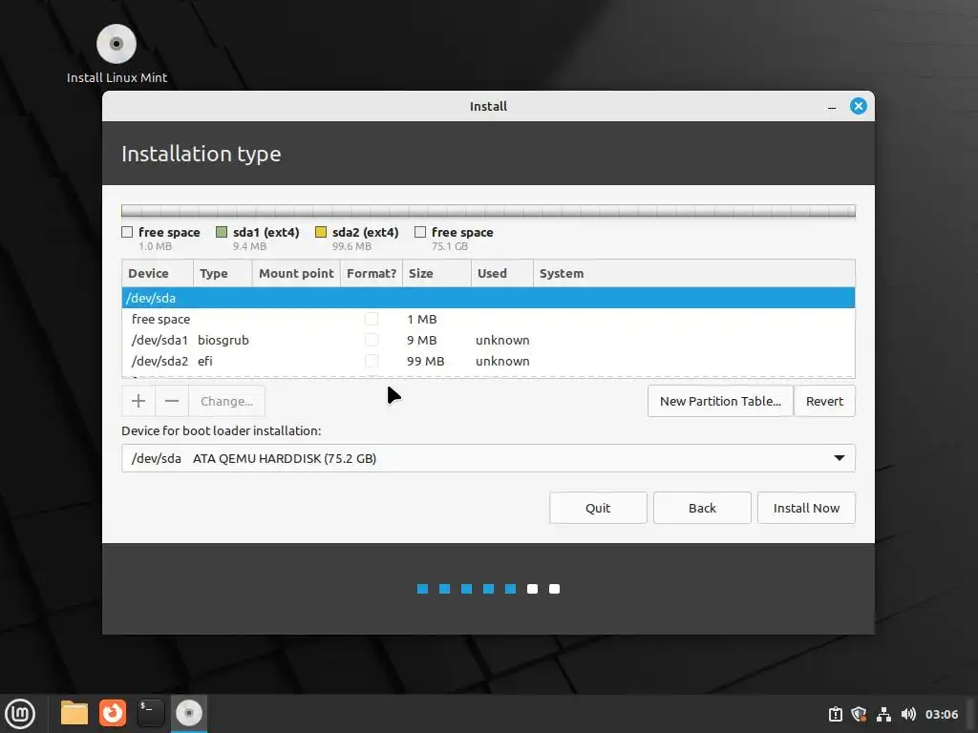Toggle Format checkbox for /dev/sda1 row

pyautogui.click(x=372, y=341)
